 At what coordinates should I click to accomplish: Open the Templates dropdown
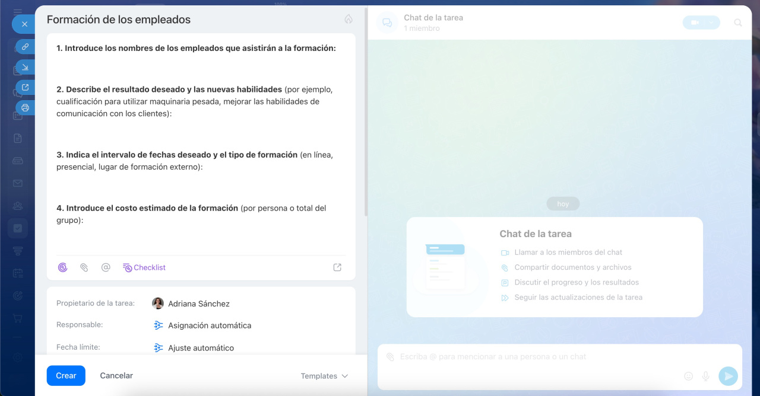(324, 376)
